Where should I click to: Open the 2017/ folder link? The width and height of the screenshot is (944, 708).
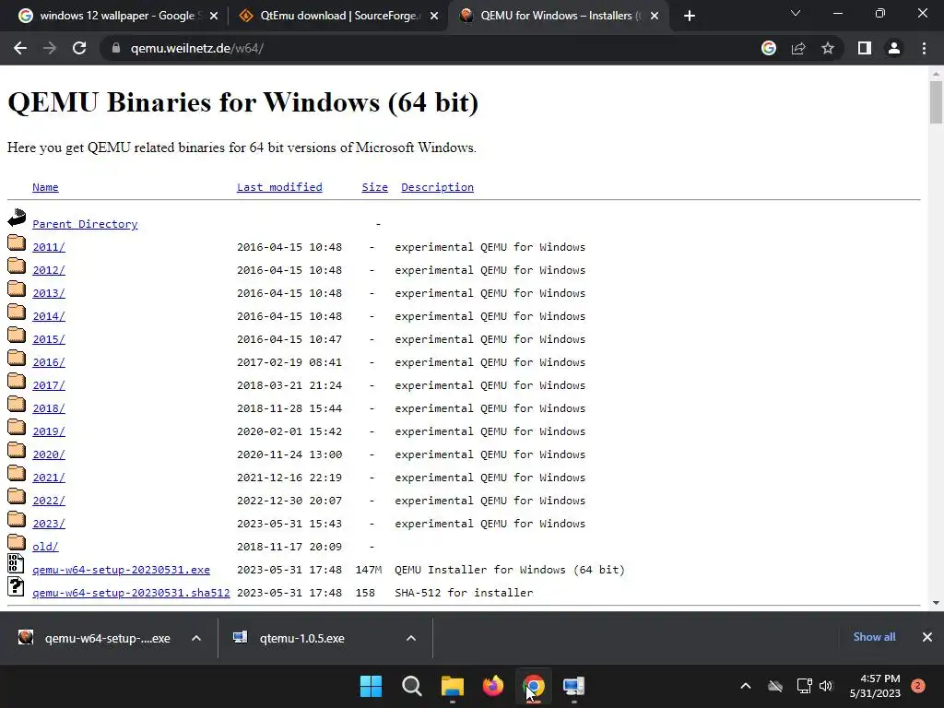click(49, 385)
